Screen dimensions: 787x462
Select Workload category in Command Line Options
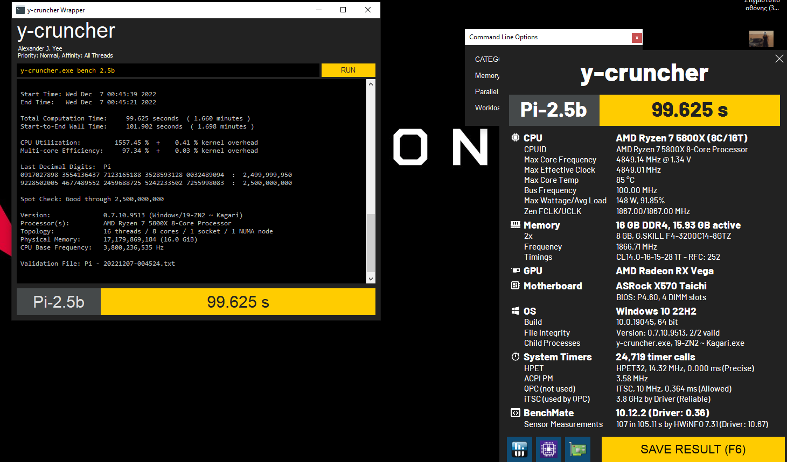(487, 108)
